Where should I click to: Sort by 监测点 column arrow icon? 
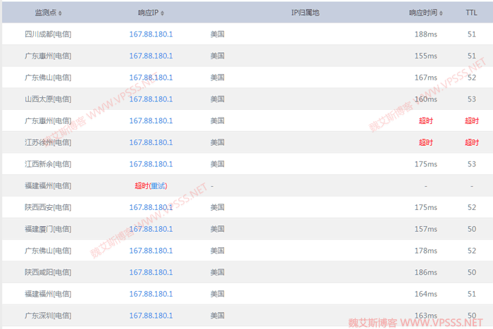(60, 13)
